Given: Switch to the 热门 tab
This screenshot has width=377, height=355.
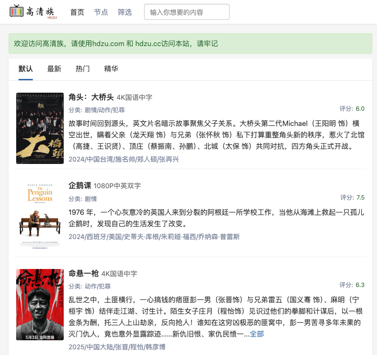Looking at the screenshot, I should coord(83,69).
